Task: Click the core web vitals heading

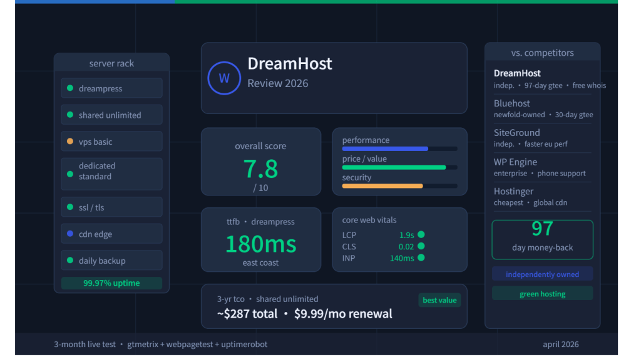Action: click(369, 220)
